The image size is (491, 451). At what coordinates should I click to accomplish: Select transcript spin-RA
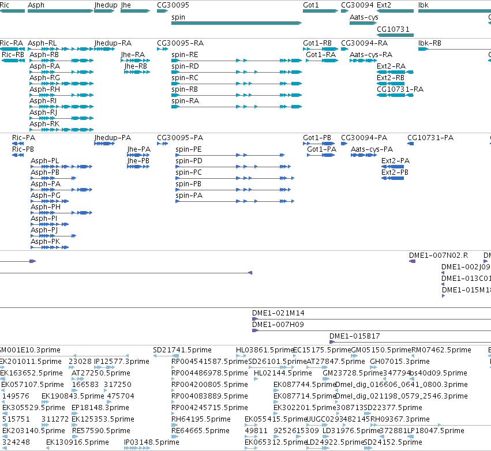[x=237, y=107]
